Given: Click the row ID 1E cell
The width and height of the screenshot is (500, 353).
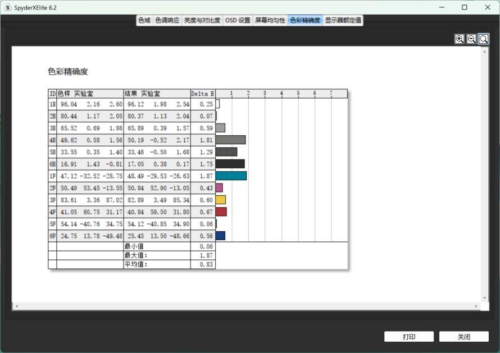Looking at the screenshot, I should (52, 104).
